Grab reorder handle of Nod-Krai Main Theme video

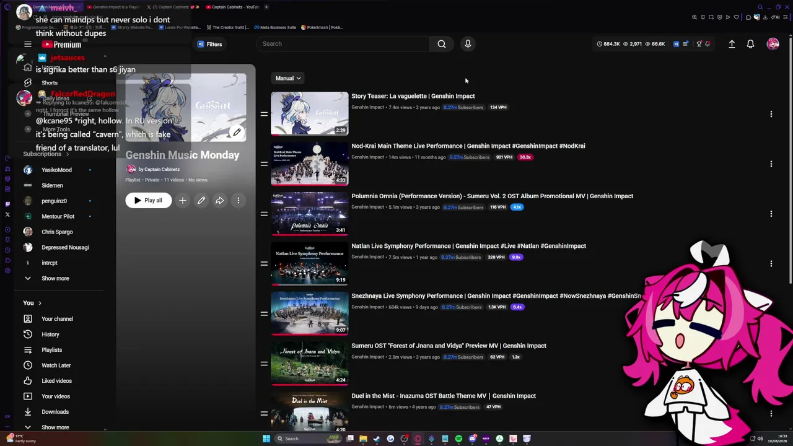264,164
